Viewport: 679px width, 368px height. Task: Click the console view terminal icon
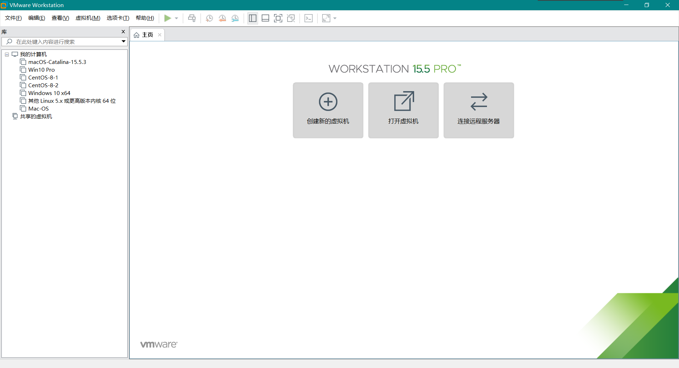coord(308,18)
